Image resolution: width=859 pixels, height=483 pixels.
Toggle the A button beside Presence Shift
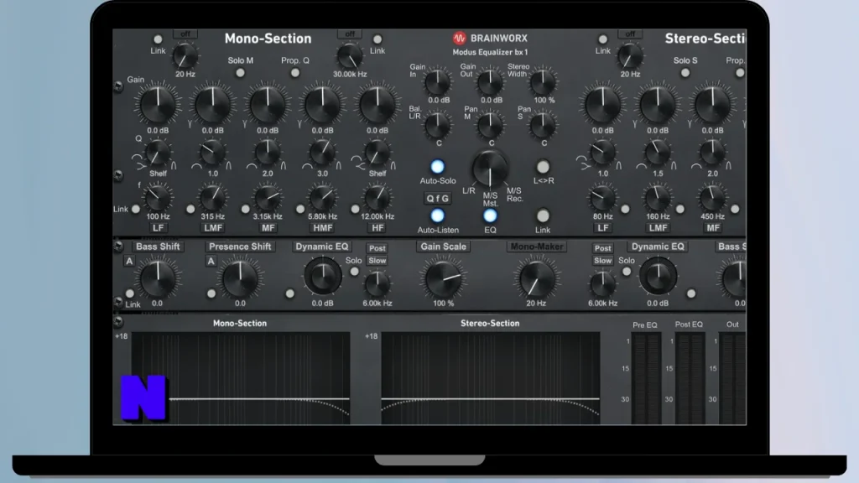pos(211,262)
